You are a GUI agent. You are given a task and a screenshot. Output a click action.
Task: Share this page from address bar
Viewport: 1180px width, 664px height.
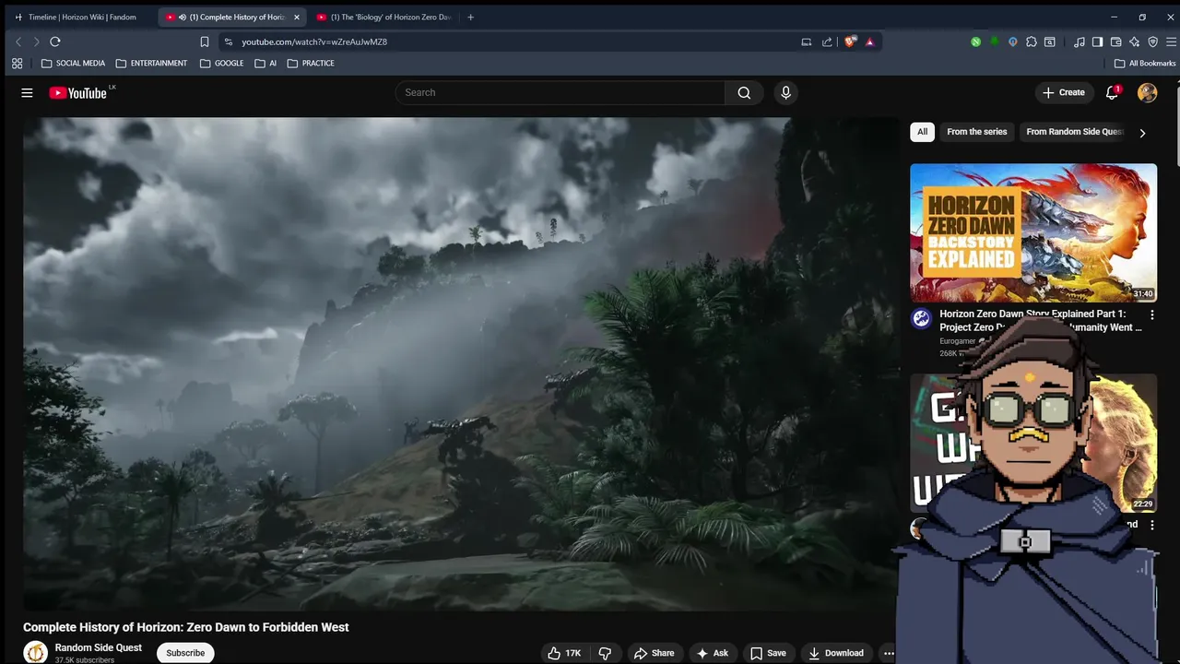[827, 41]
